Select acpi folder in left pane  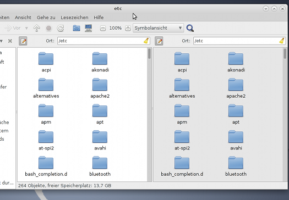(x=46, y=62)
